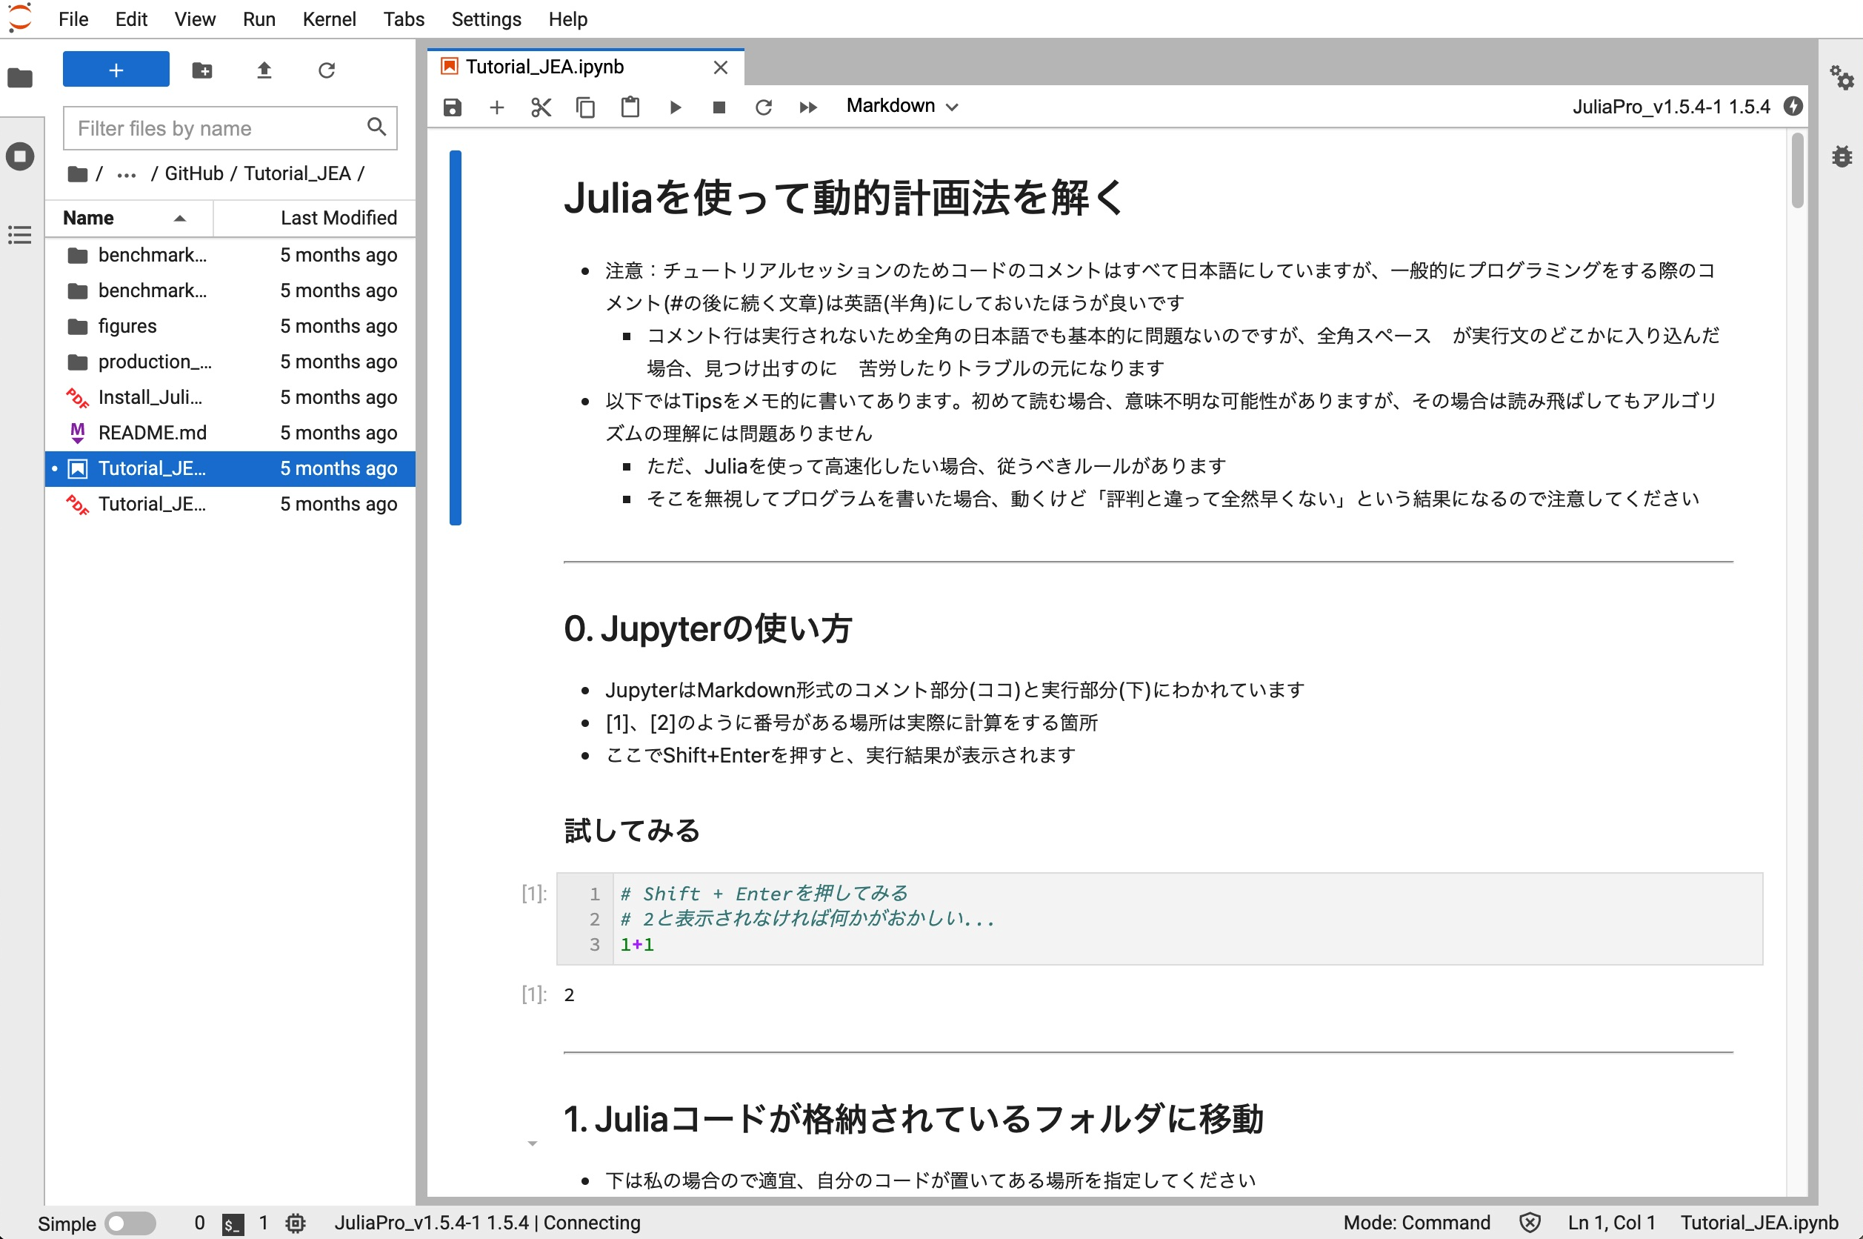Open the Help menu
This screenshot has height=1239, width=1863.
tap(568, 19)
